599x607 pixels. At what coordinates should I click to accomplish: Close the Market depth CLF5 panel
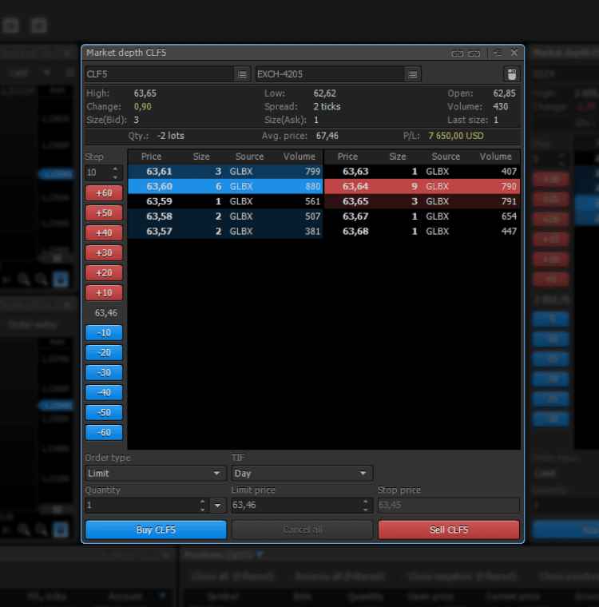tap(514, 52)
